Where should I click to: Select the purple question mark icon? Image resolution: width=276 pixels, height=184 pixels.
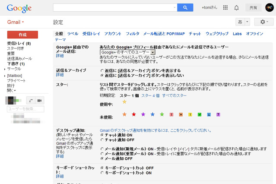[x=218, y=114]
